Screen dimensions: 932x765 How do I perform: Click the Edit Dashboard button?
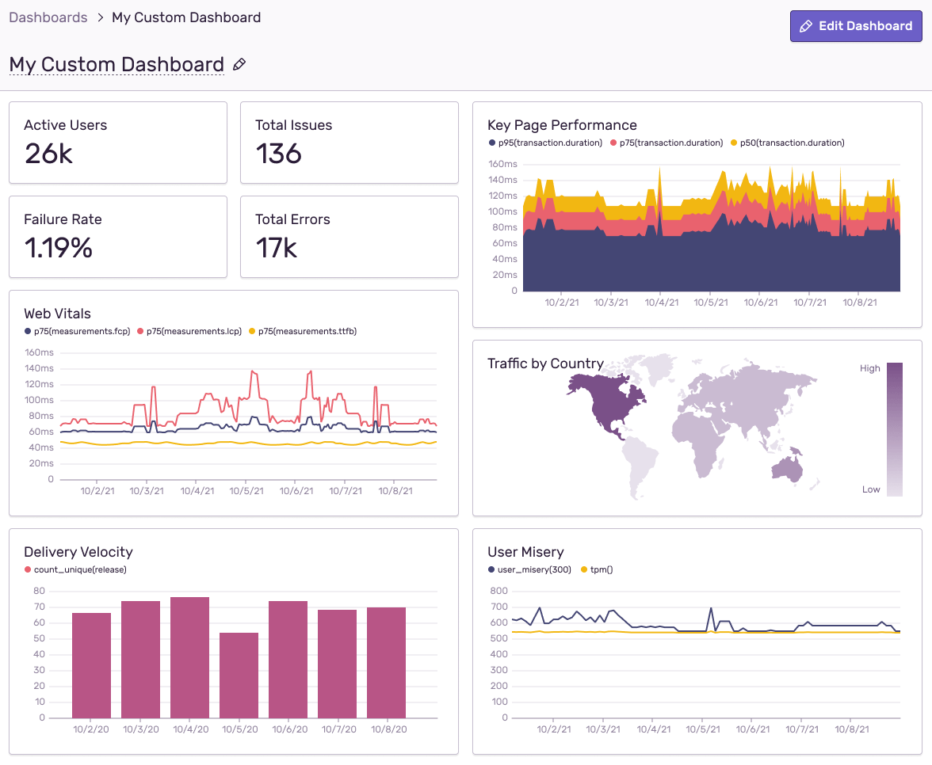click(856, 26)
